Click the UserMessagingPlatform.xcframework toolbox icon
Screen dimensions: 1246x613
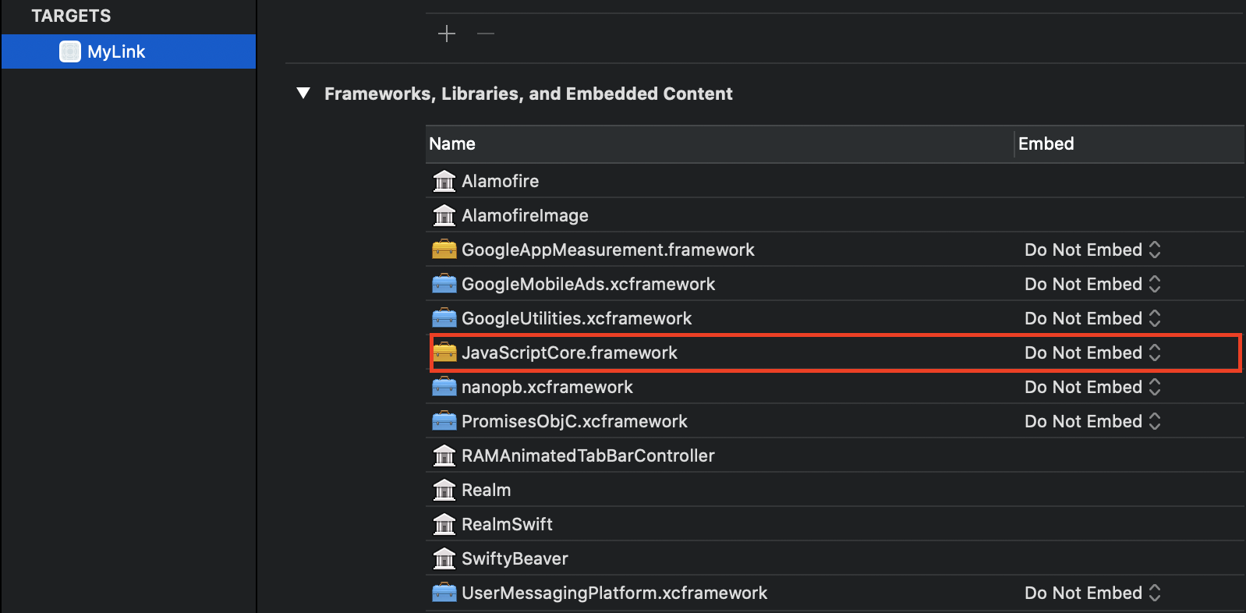click(444, 593)
